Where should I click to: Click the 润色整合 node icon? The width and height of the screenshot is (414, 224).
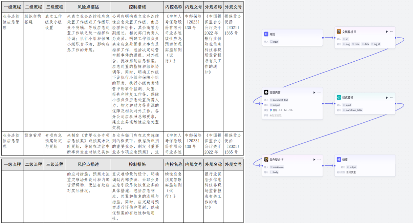[x=266, y=159]
